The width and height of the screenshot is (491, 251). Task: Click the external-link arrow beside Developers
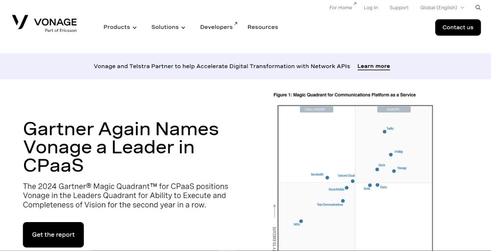[x=236, y=24]
